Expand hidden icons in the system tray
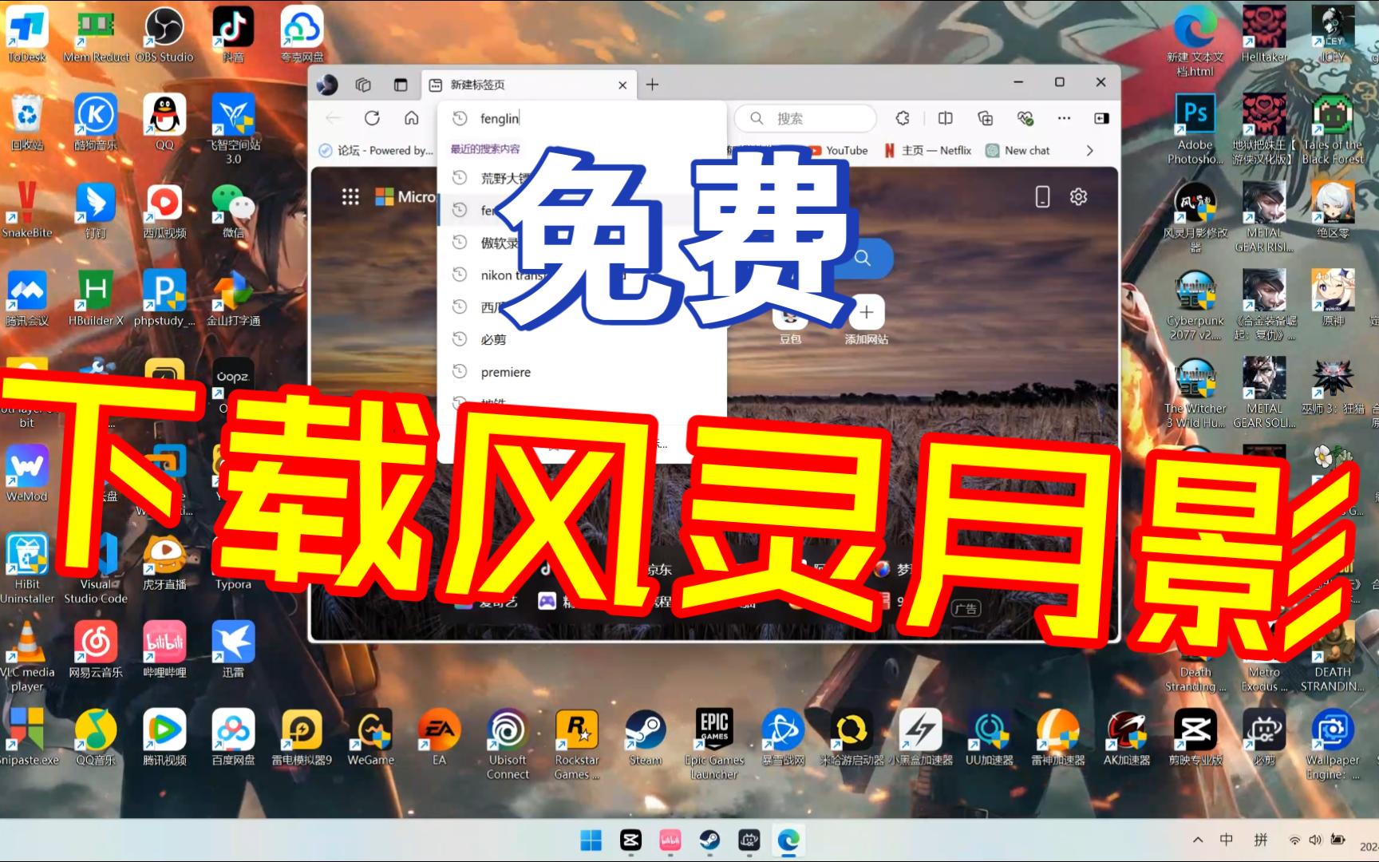The image size is (1379, 862). [1198, 840]
